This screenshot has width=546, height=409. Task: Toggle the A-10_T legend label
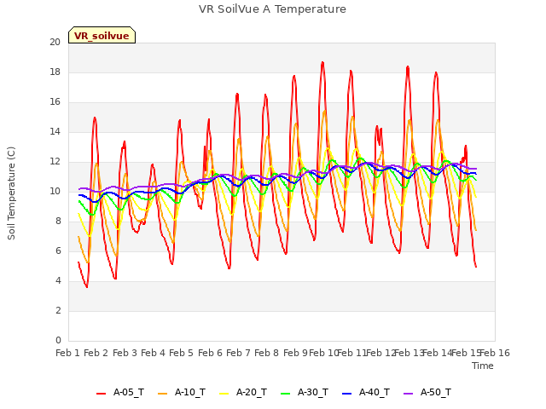click(189, 393)
